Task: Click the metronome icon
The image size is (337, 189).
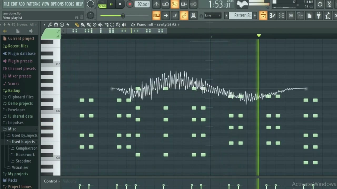Action: coord(156,4)
